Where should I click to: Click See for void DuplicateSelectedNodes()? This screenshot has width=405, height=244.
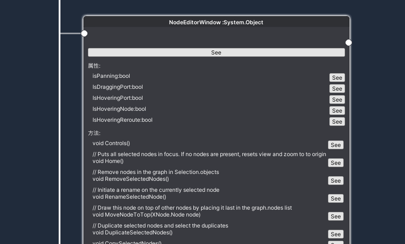click(336, 234)
